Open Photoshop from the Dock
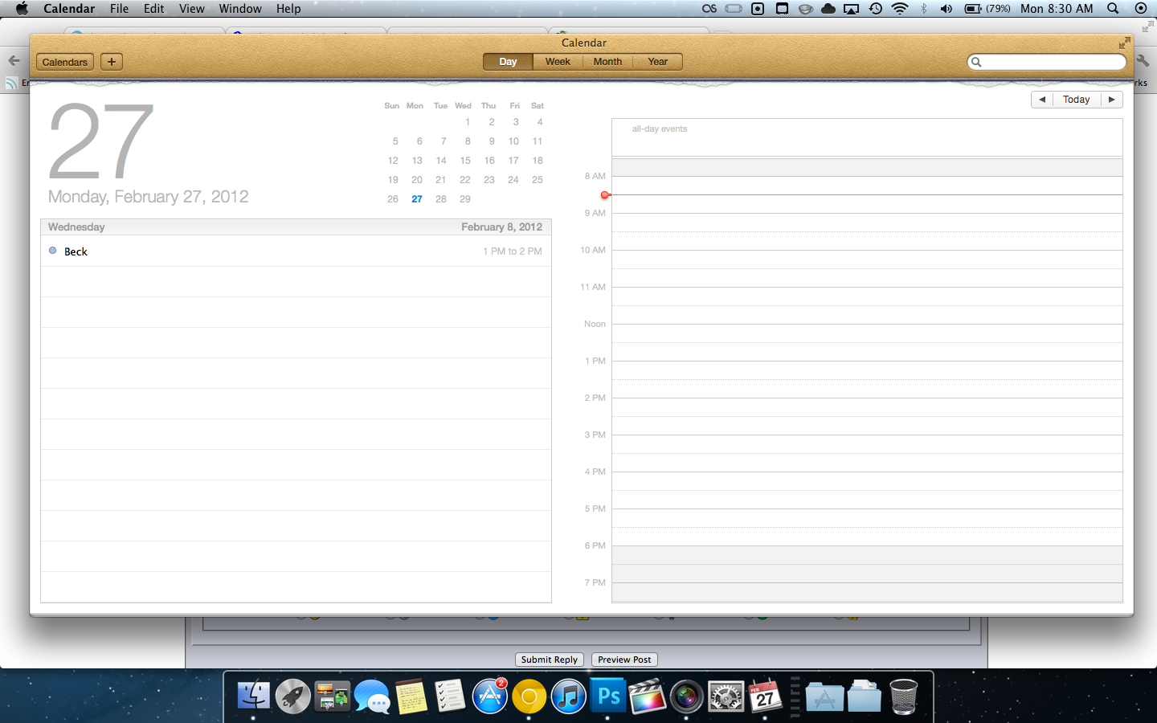Viewport: 1157px width, 723px height. click(x=608, y=696)
